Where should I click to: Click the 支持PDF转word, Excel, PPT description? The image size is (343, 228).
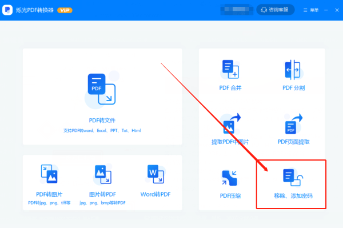point(102,130)
